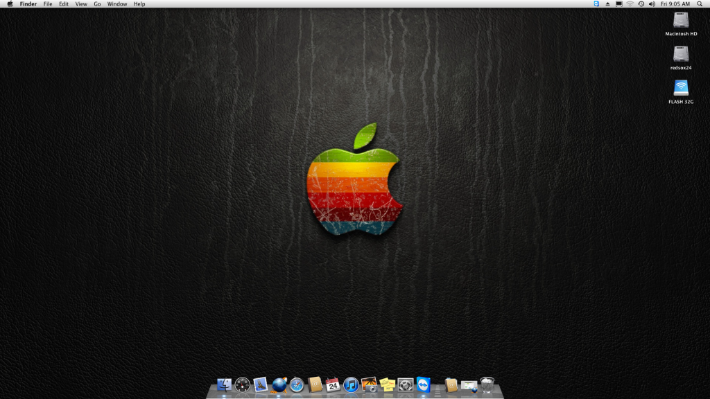Open the Apple menu
Image resolution: width=710 pixels, height=399 pixels.
[10, 3]
